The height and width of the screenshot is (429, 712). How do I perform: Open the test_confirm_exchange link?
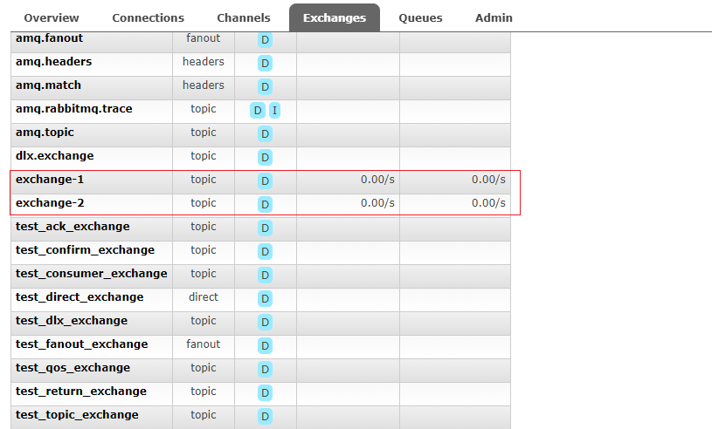[85, 250]
